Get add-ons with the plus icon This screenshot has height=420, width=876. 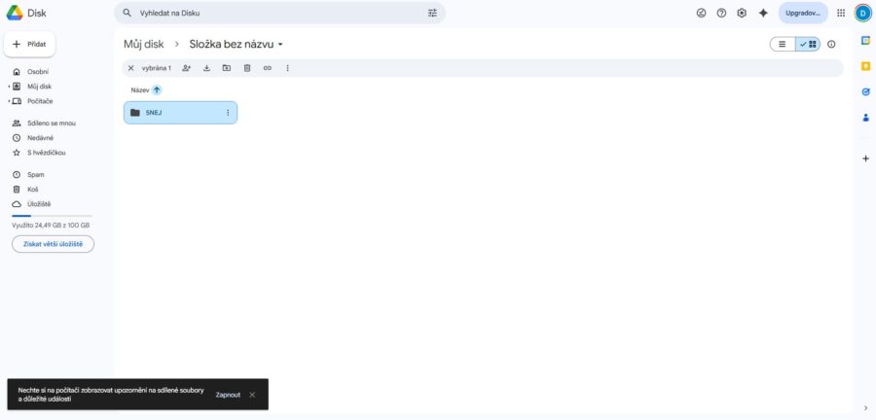pyautogui.click(x=866, y=159)
